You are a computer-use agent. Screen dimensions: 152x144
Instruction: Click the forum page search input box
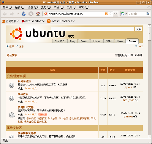(x=93, y=29)
